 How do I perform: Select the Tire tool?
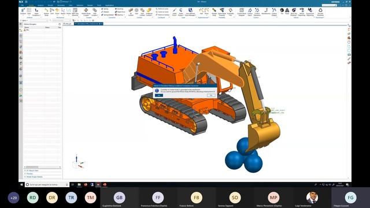282,11
